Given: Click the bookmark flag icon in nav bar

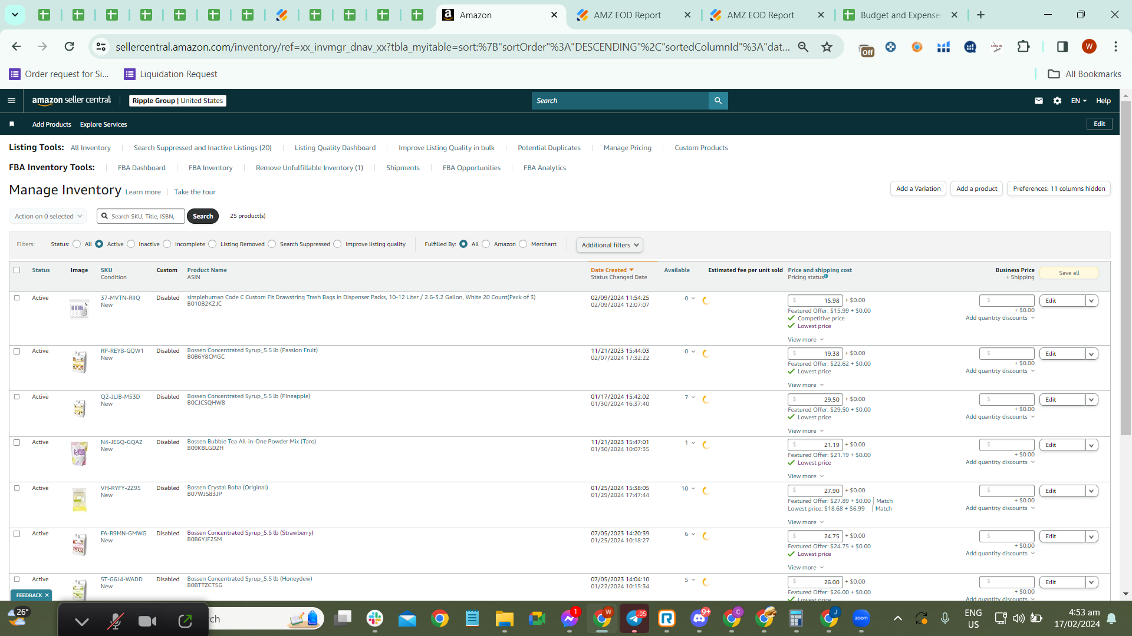Looking at the screenshot, I should pos(12,124).
